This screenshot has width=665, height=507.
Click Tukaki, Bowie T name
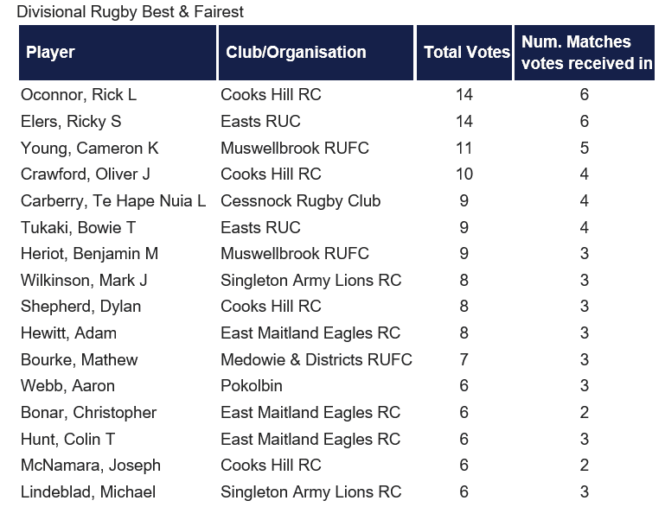click(78, 227)
